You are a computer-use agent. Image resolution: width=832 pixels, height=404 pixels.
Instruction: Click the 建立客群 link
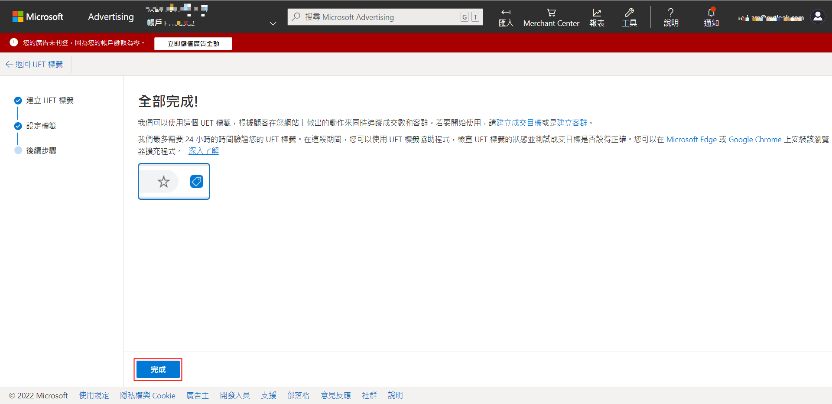(x=572, y=123)
